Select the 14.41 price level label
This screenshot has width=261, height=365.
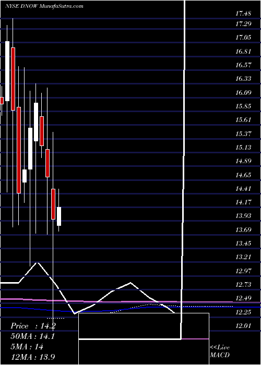(x=243, y=189)
